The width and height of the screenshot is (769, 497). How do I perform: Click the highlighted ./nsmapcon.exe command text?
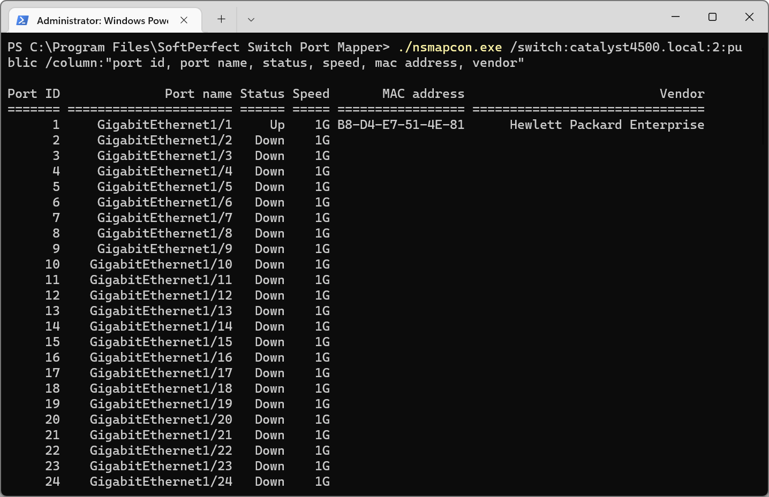coord(450,47)
